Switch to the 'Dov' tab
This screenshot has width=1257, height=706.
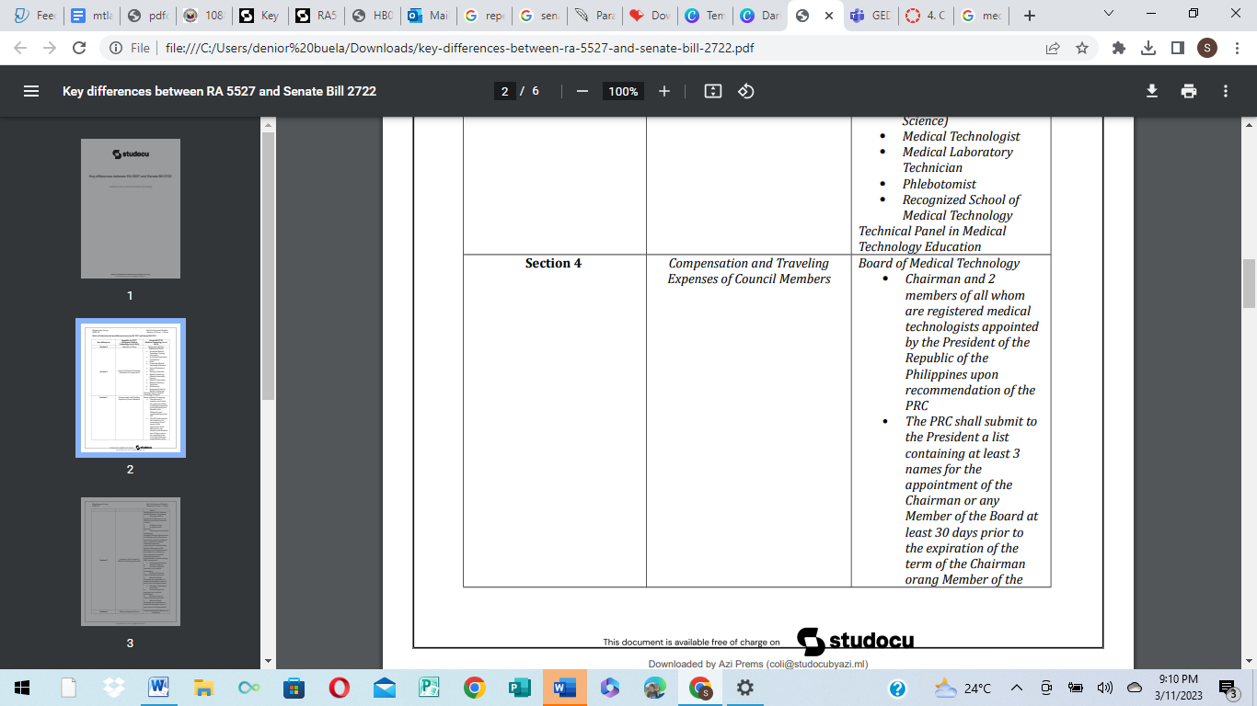coord(650,16)
